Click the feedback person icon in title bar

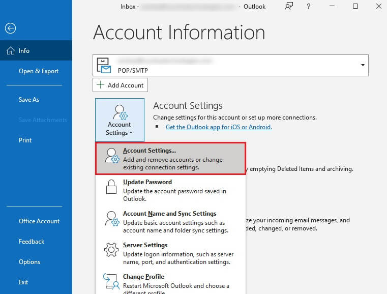(x=289, y=6)
